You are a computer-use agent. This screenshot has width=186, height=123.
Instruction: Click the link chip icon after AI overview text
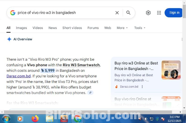[90, 93]
